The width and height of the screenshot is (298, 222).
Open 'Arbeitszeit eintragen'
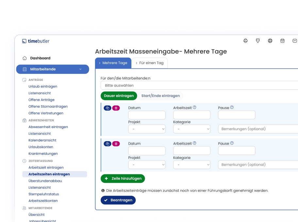[46, 168]
